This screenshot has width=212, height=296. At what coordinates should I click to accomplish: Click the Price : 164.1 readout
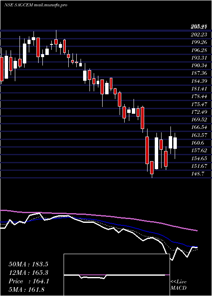[x=29, y=281]
